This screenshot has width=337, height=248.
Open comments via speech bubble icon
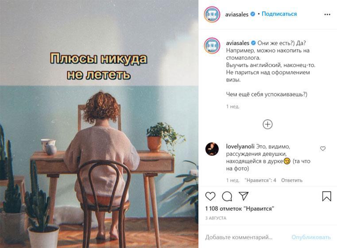coord(227,196)
